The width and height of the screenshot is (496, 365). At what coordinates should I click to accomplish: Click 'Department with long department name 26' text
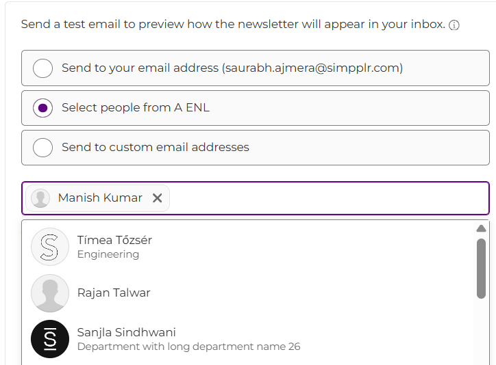point(188,347)
